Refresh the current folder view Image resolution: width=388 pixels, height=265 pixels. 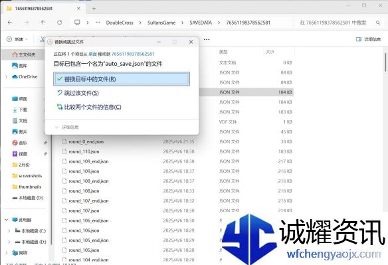point(60,23)
